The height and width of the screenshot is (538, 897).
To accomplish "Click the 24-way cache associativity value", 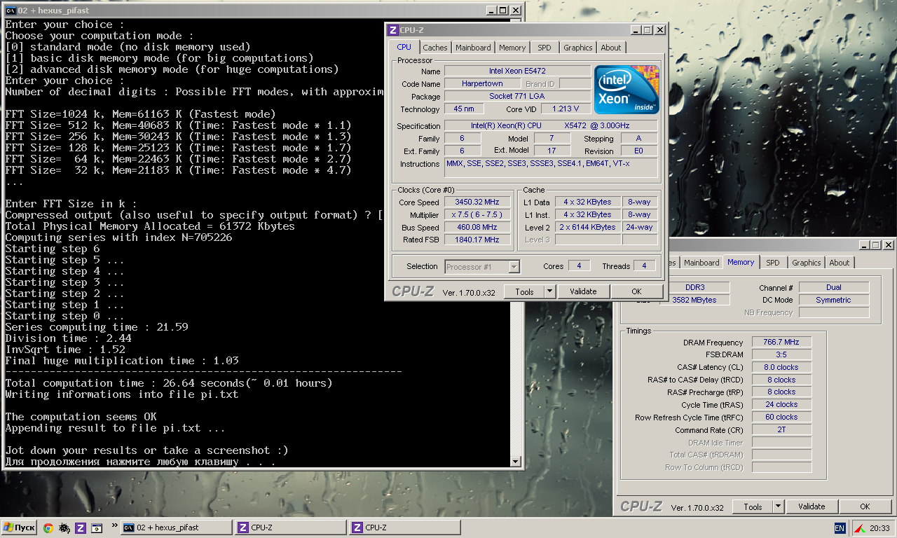I will [x=640, y=227].
